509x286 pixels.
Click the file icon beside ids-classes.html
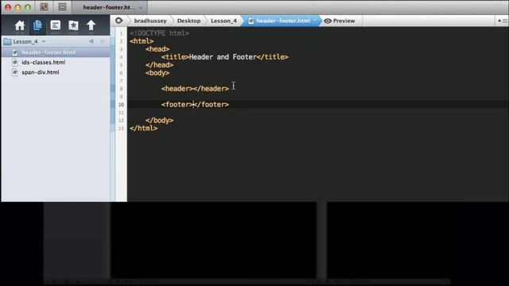[14, 62]
